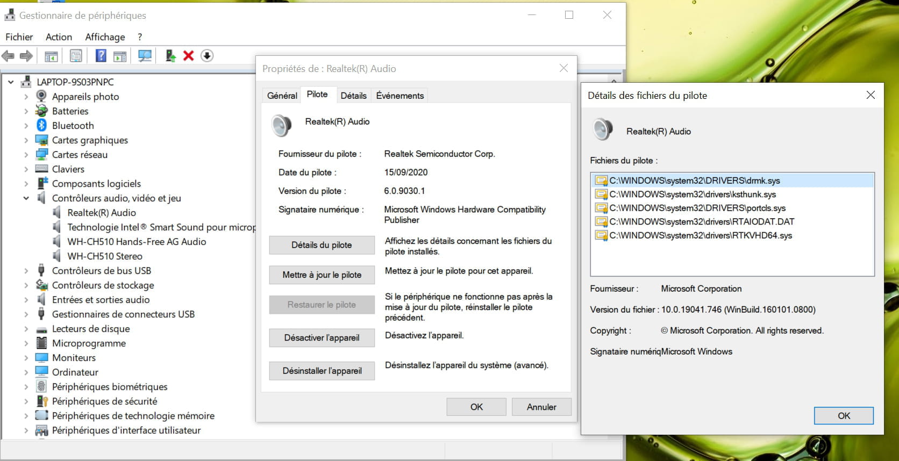This screenshot has height=461, width=899.
Task: Click the Contrôleurs de bus USB icon
Action: tap(41, 270)
